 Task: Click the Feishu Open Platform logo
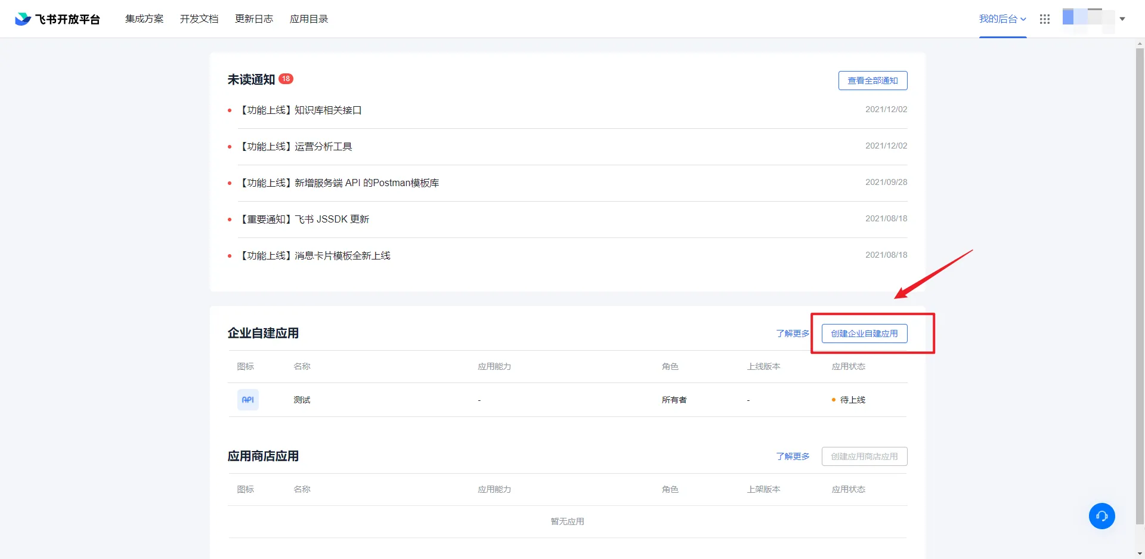pyautogui.click(x=57, y=19)
